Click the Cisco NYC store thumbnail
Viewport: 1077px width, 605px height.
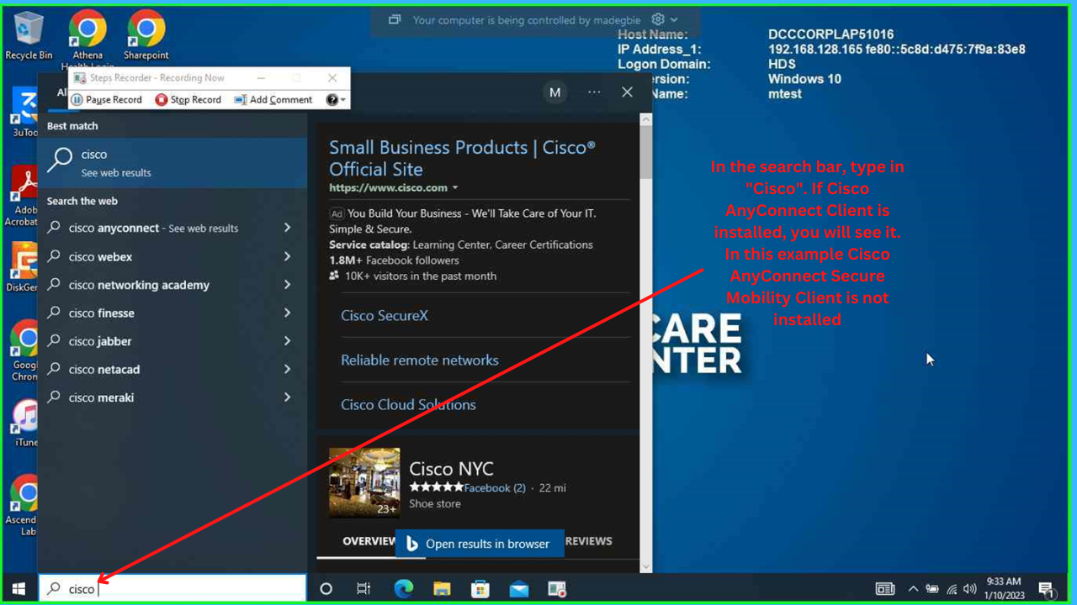pyautogui.click(x=364, y=482)
